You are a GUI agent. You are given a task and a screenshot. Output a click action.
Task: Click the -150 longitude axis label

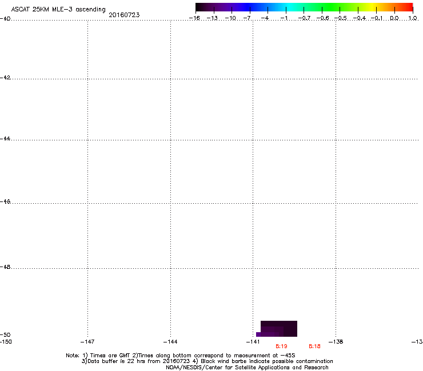tap(6, 342)
